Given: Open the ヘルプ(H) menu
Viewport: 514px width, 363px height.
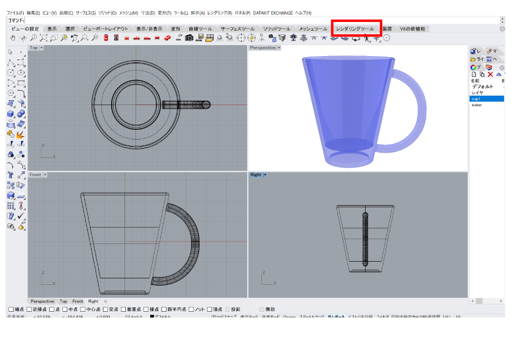Looking at the screenshot, I should point(303,13).
